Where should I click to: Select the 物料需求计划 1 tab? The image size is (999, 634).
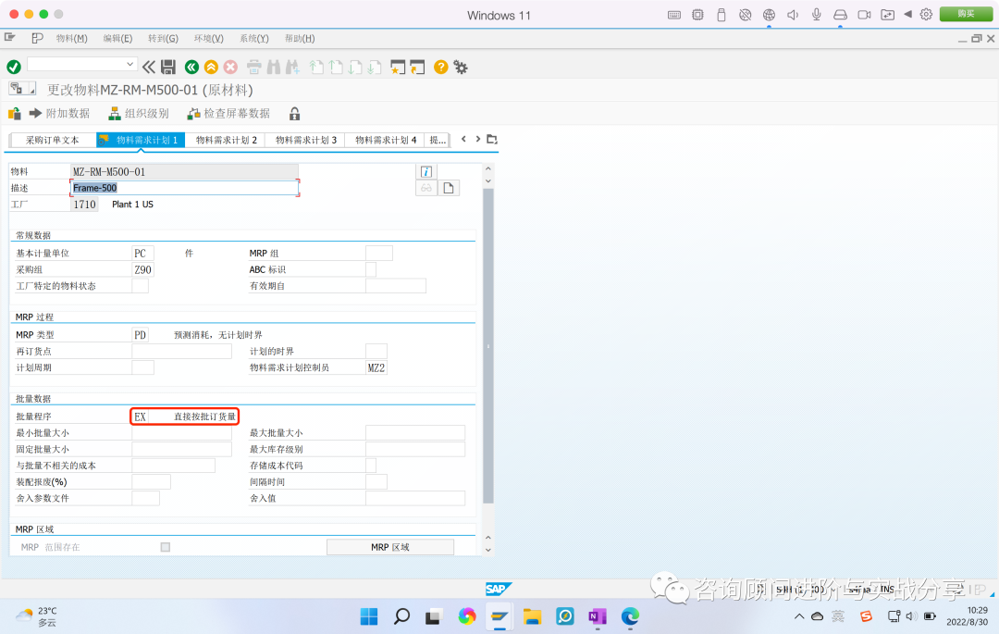(x=141, y=140)
